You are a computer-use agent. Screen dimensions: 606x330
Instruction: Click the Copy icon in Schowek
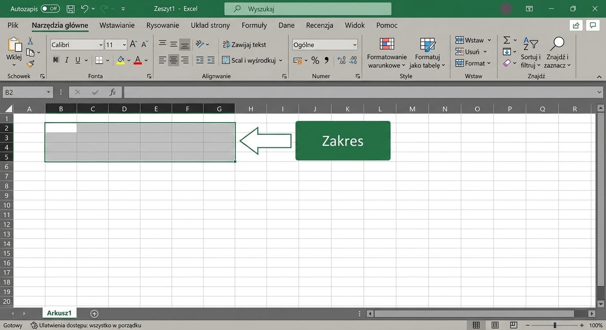tap(30, 52)
